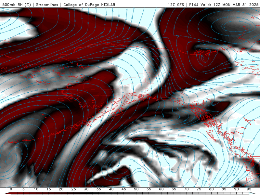
Task: Click the '35' tick label on the scale
Action: (x=99, y=189)
